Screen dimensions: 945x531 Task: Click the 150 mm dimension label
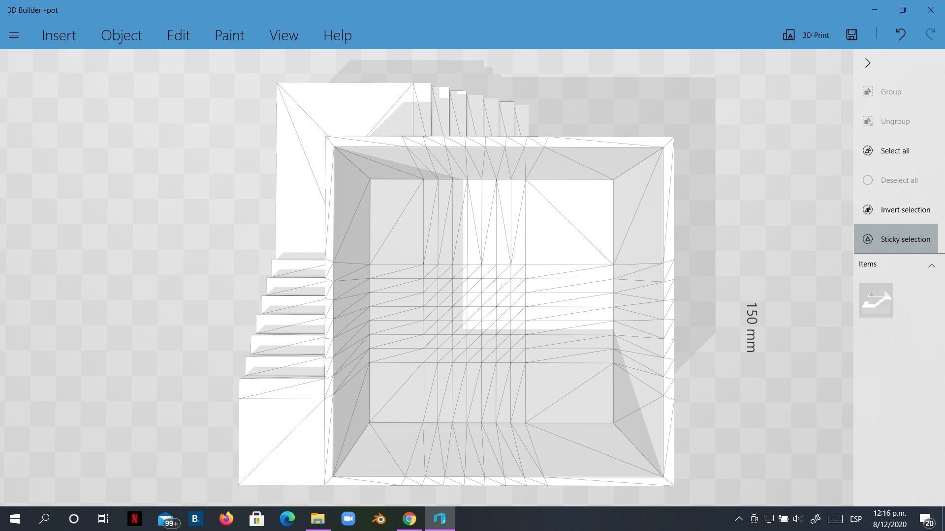tap(751, 327)
